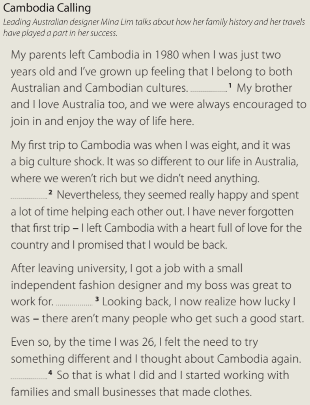Image resolution: width=310 pixels, height=405 pixels.
Task: Click the superscript number 2 marker
Action: pos(50,192)
